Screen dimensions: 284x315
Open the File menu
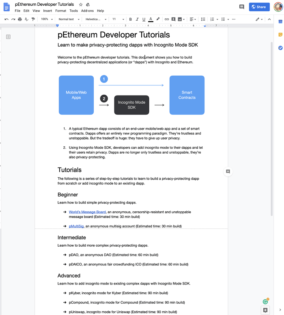(17, 11)
